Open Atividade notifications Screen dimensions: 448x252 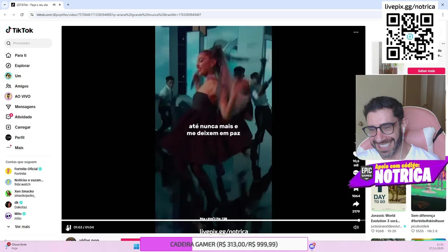point(23,117)
